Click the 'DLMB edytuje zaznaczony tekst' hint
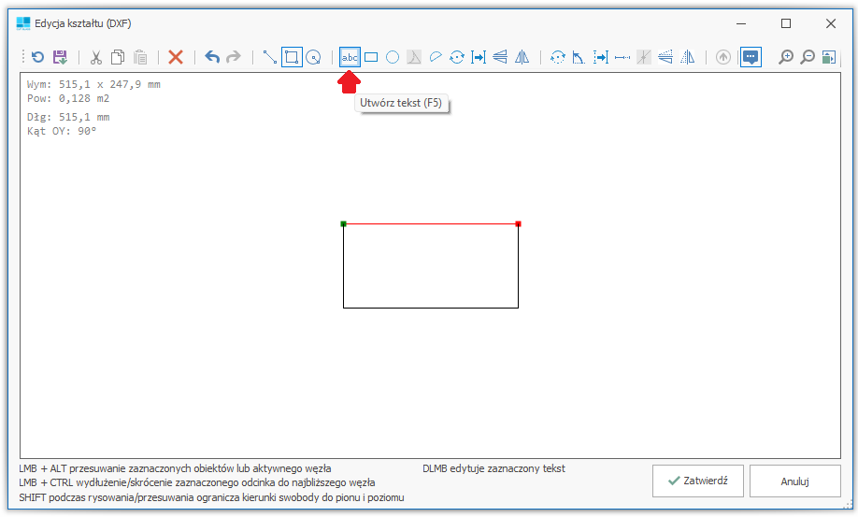Viewport: 858px width, 517px height. [493, 469]
